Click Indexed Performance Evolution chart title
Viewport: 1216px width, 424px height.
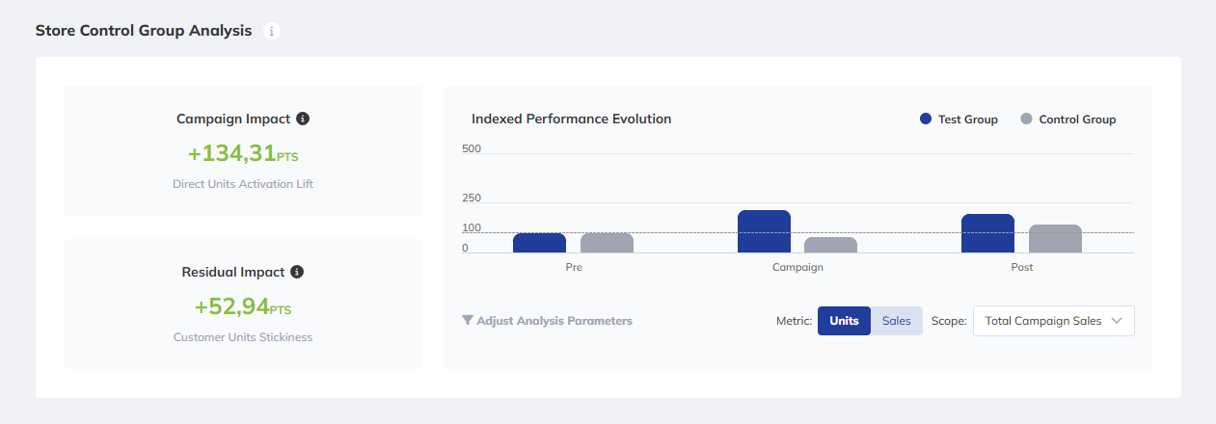point(572,119)
